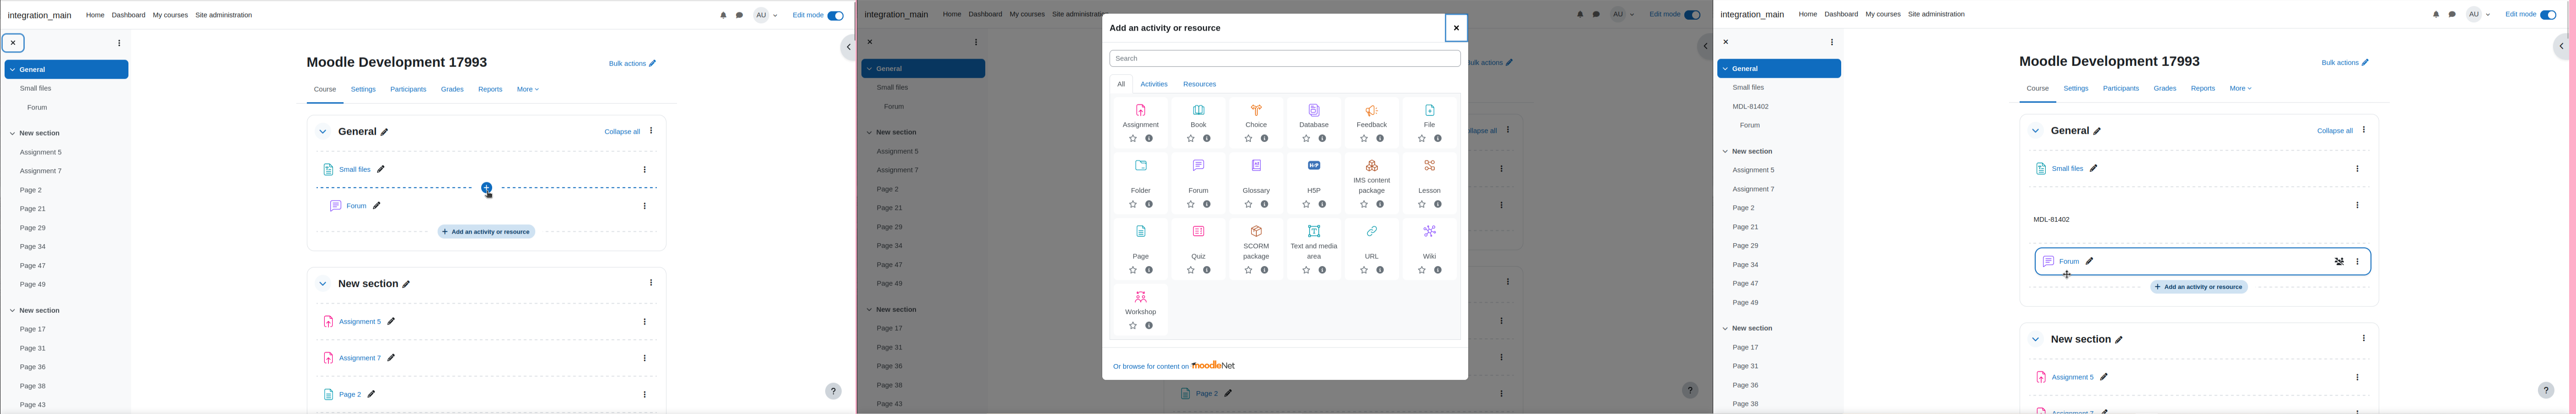Pick the Choice activity icon
This screenshot has height=414, width=2576.
tap(1256, 110)
